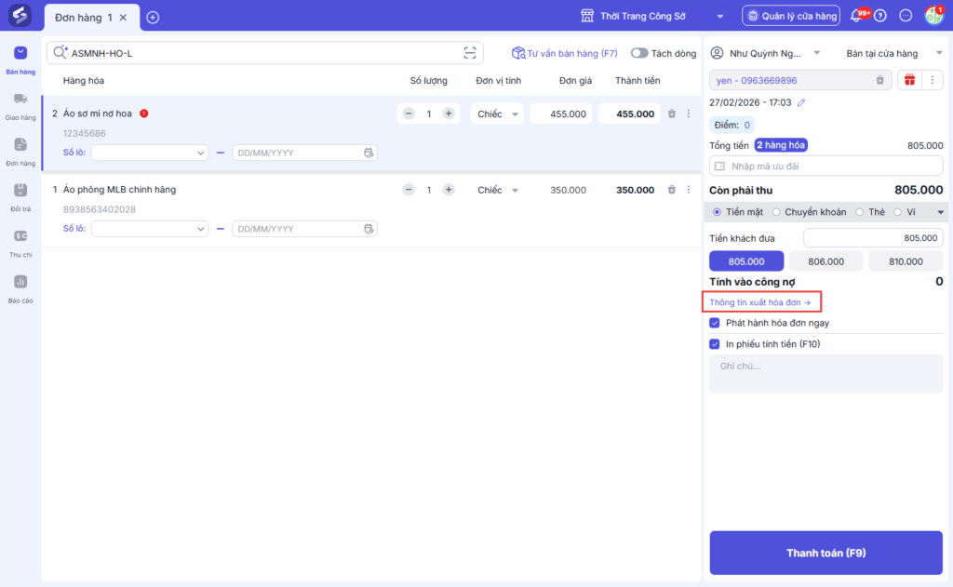This screenshot has width=953, height=587.
Task: Decrease quantity of Áo phông MLB
Action: 409,190
